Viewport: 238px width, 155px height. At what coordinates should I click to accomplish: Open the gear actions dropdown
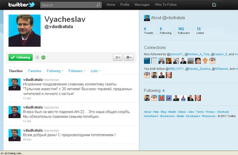[129, 58]
